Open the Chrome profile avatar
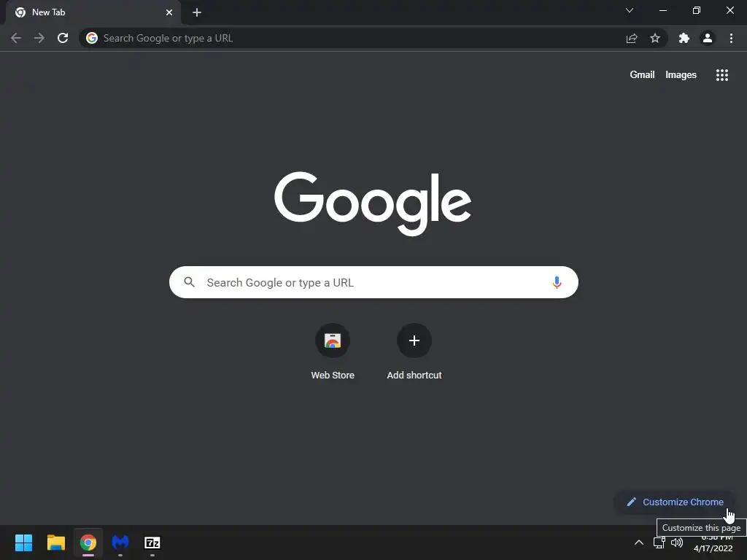The height and width of the screenshot is (560, 747). pyautogui.click(x=708, y=38)
